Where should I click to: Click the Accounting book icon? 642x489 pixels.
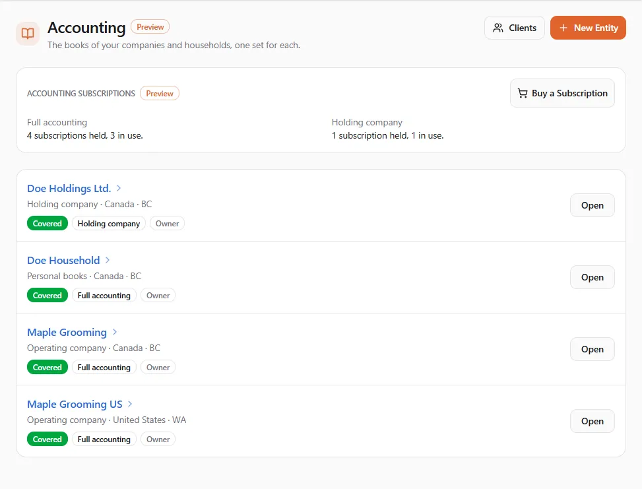point(28,33)
